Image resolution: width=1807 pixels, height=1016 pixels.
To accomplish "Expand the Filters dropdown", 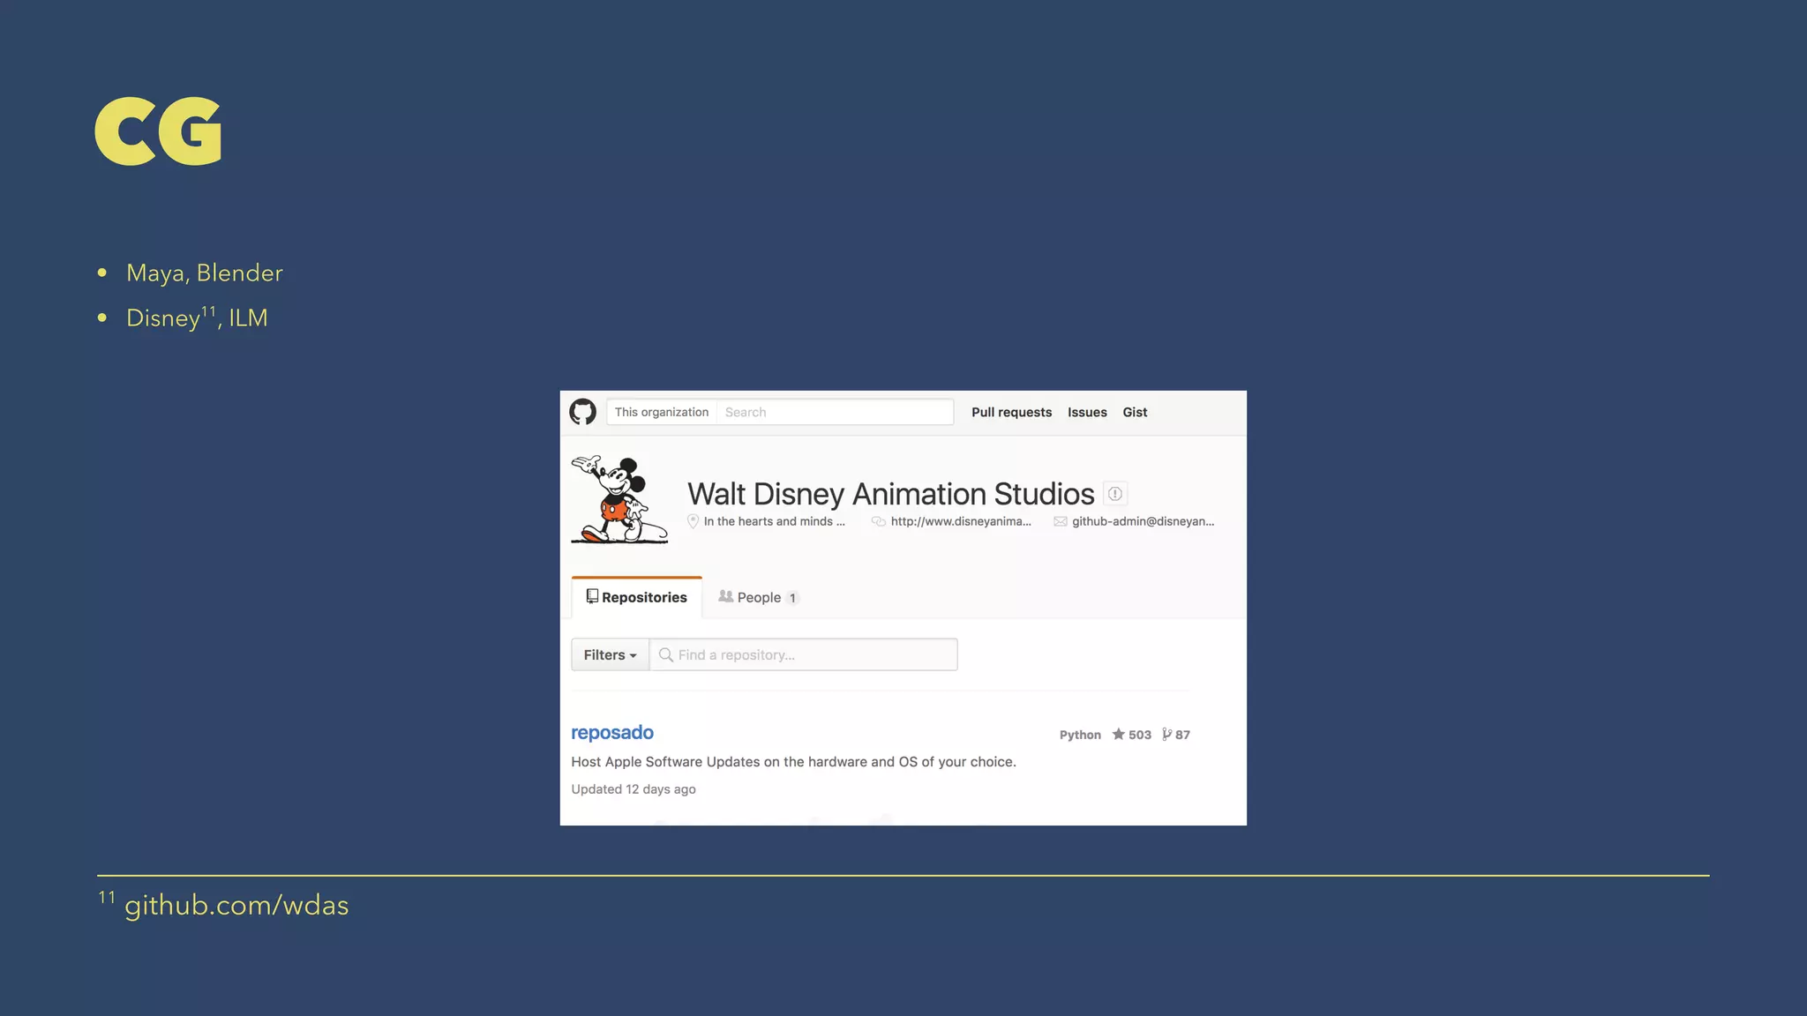I will [x=610, y=654].
